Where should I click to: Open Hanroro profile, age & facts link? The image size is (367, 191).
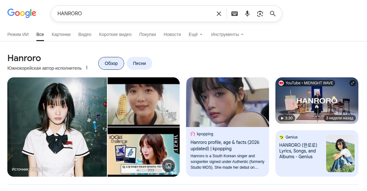225,145
